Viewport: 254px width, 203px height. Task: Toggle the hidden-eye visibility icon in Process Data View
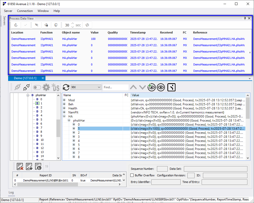(x=37, y=25)
